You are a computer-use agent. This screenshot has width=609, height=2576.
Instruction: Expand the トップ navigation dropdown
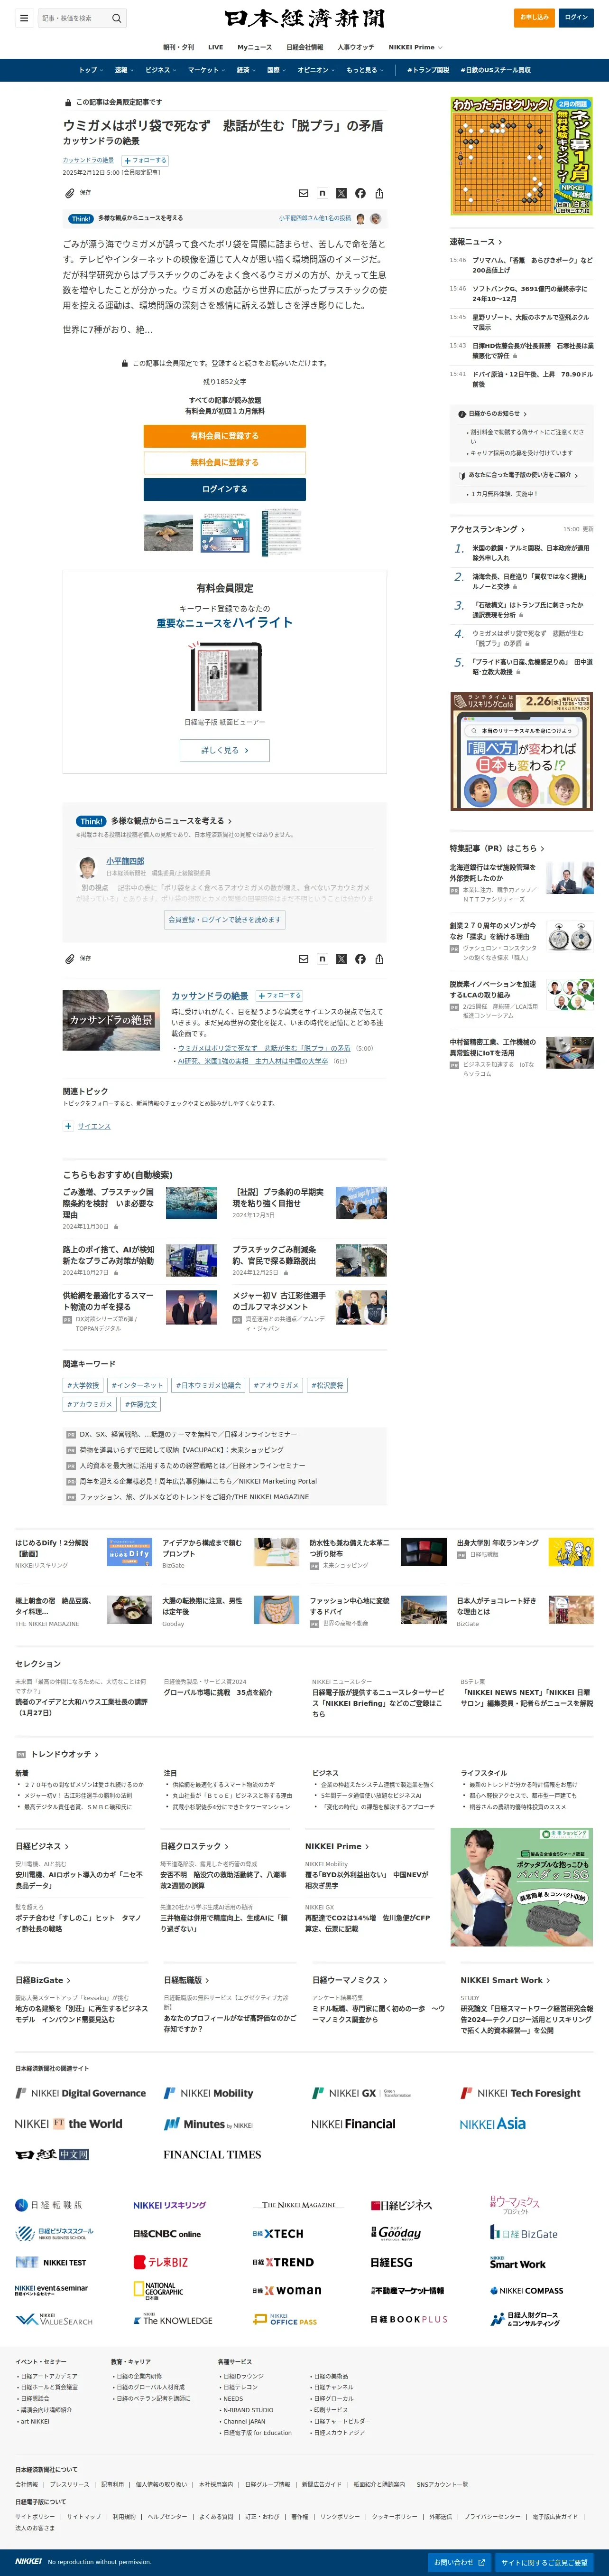tap(91, 70)
